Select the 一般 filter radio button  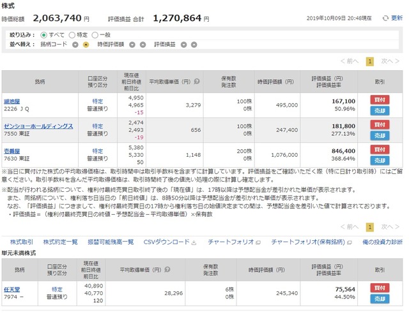coord(95,35)
